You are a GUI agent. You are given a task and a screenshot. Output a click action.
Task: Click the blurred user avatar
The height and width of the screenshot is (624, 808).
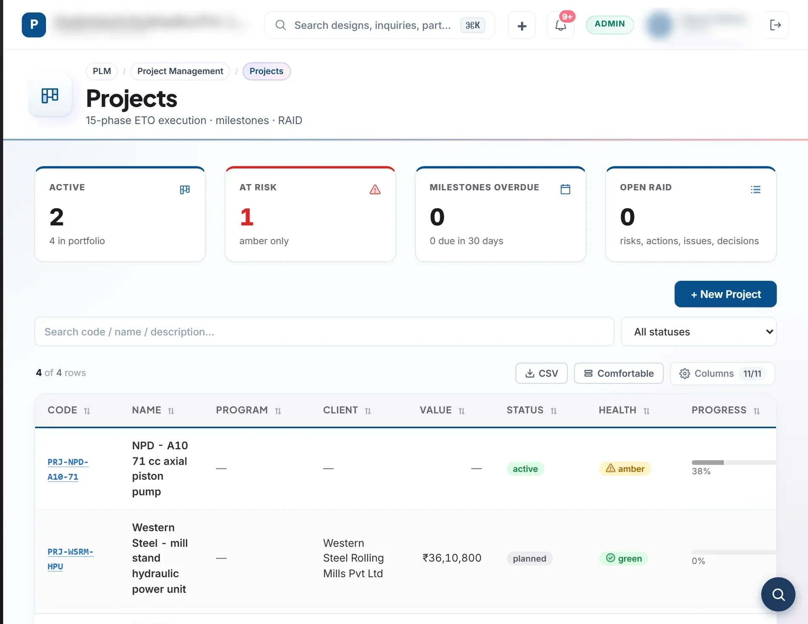click(x=660, y=25)
